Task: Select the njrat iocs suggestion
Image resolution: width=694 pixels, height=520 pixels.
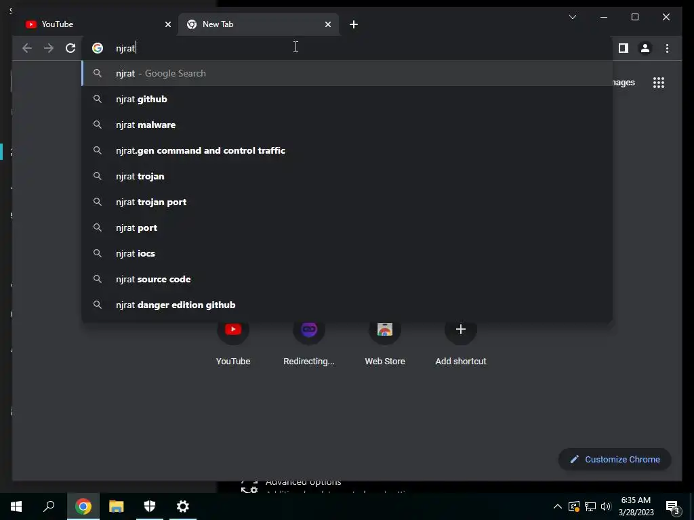Action: click(348, 253)
